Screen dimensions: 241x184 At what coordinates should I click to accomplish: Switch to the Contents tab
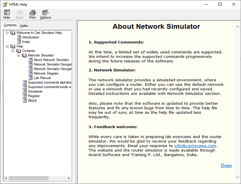click(x=10, y=25)
